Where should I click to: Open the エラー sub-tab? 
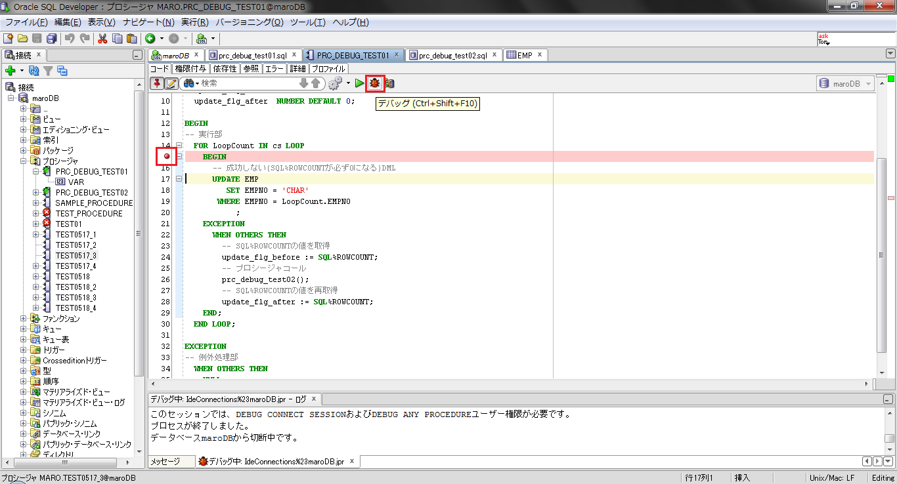274,68
